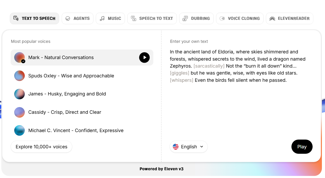Choose Cassidy - Crisp, Direct and Clear voice
The height and width of the screenshot is (178, 325).
click(x=65, y=112)
